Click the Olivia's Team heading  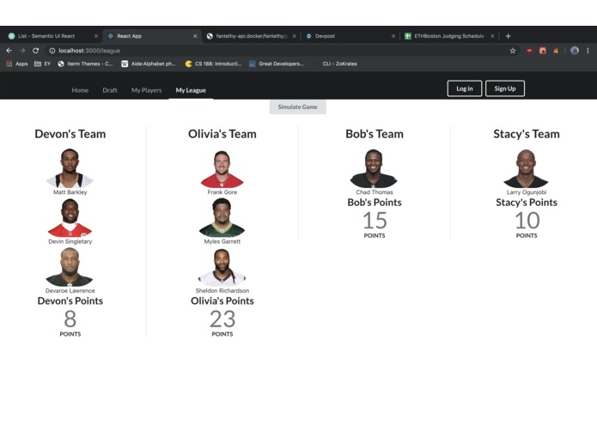click(x=222, y=134)
